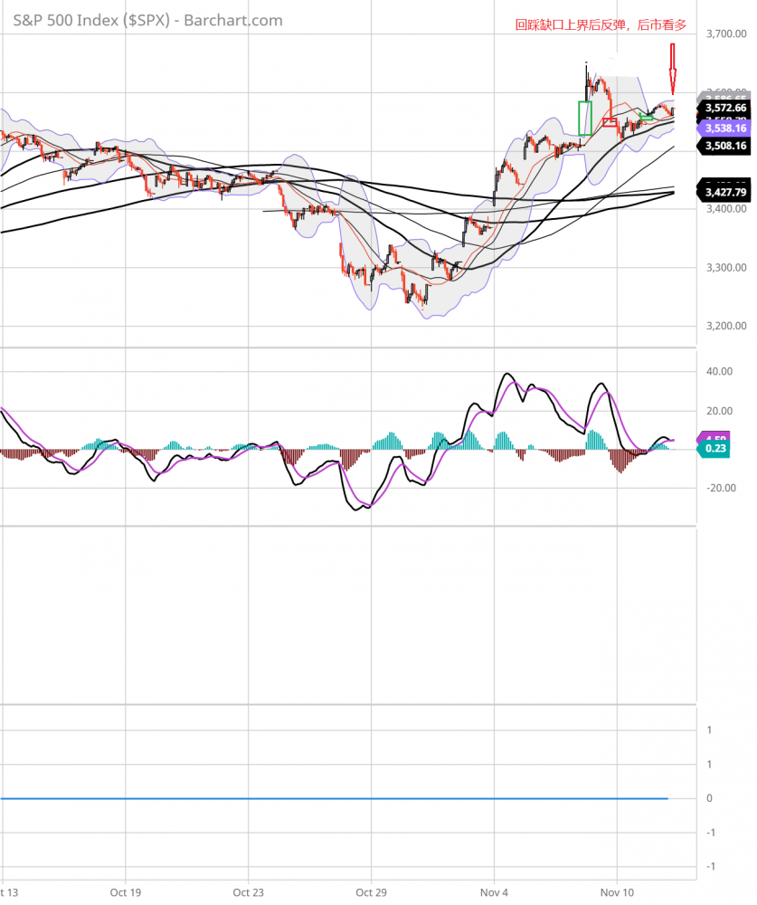The height and width of the screenshot is (905, 757).
Task: Click the Oct 23 date label
Action: [249, 891]
